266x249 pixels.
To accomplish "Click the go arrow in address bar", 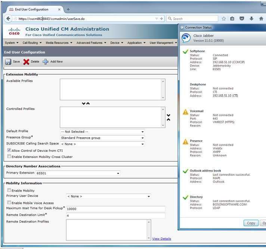I will 161,19.
